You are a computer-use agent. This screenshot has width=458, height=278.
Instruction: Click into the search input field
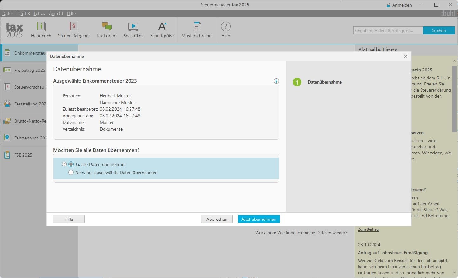pos(388,31)
